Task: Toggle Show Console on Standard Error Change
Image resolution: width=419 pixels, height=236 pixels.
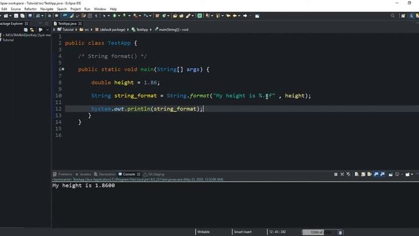Action: pyautogui.click(x=382, y=174)
